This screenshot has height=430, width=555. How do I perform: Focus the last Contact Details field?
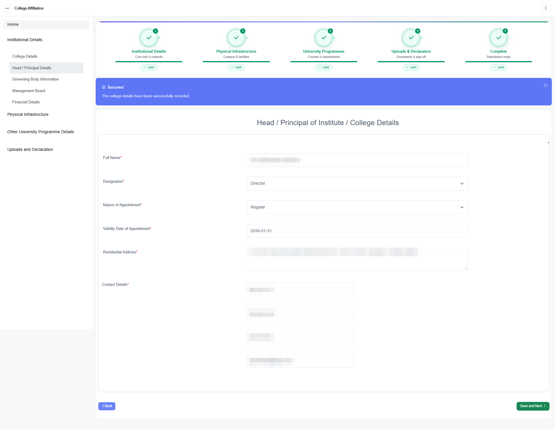pos(300,361)
